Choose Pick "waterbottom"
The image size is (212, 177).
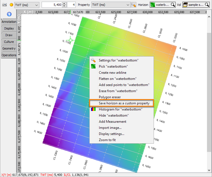coord(122,67)
